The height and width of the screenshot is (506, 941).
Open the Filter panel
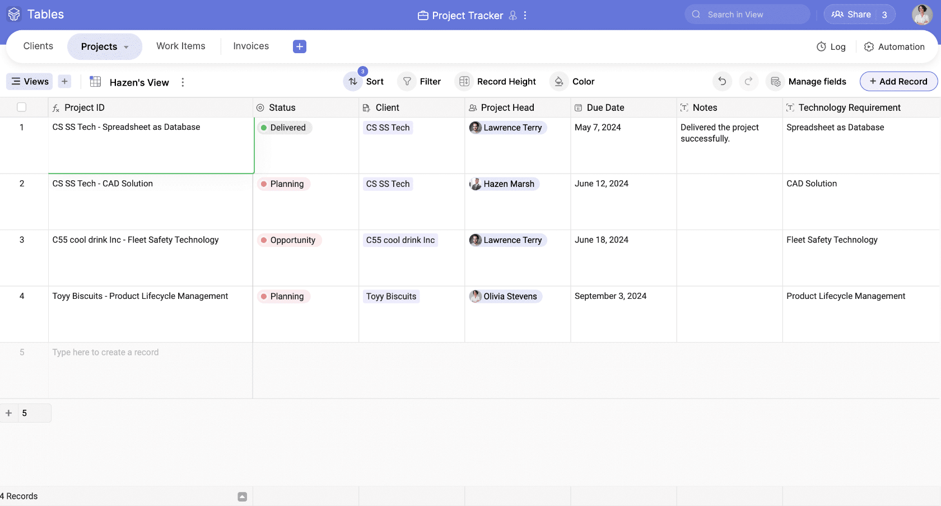(x=421, y=81)
